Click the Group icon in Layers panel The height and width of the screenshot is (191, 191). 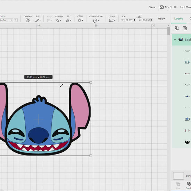click(176, 28)
